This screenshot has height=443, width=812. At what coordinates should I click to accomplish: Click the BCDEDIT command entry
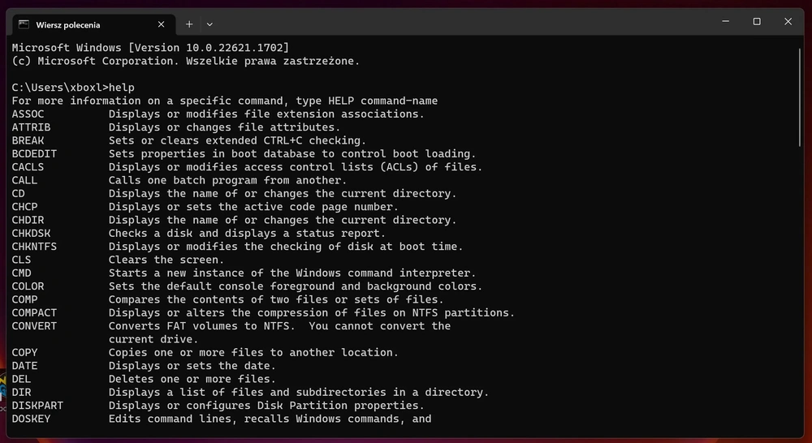(34, 153)
